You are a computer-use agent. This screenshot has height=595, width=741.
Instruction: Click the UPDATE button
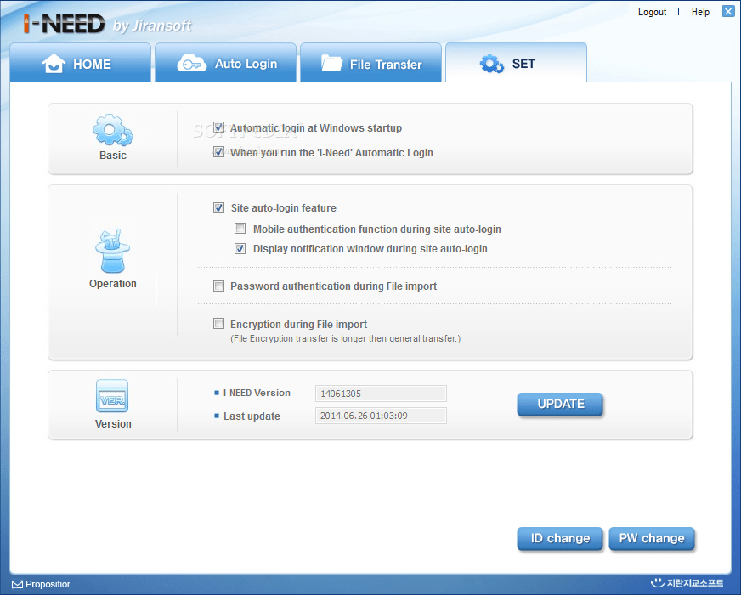(560, 404)
